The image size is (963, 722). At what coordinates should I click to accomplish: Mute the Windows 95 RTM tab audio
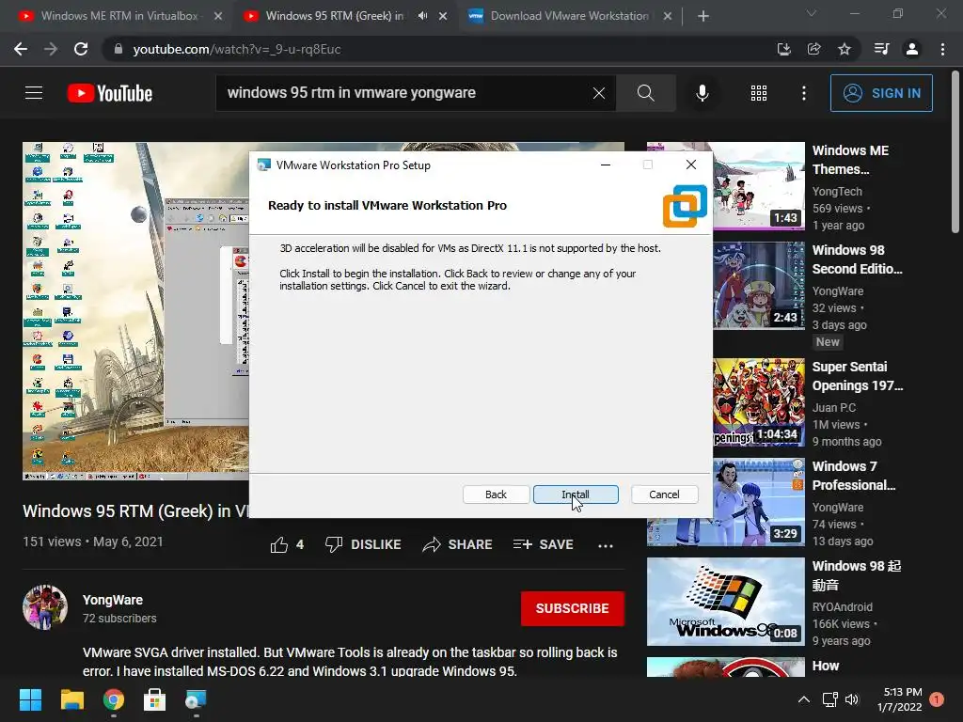point(422,16)
